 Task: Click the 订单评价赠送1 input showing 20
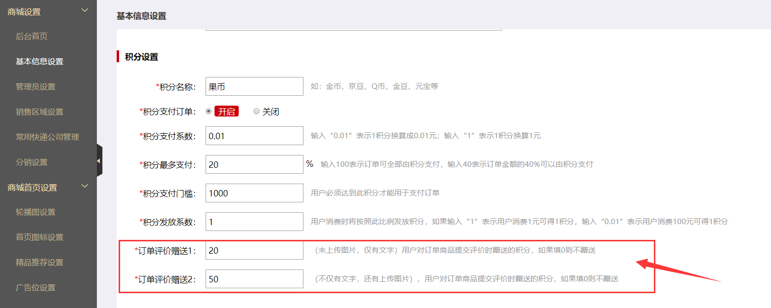(x=254, y=250)
